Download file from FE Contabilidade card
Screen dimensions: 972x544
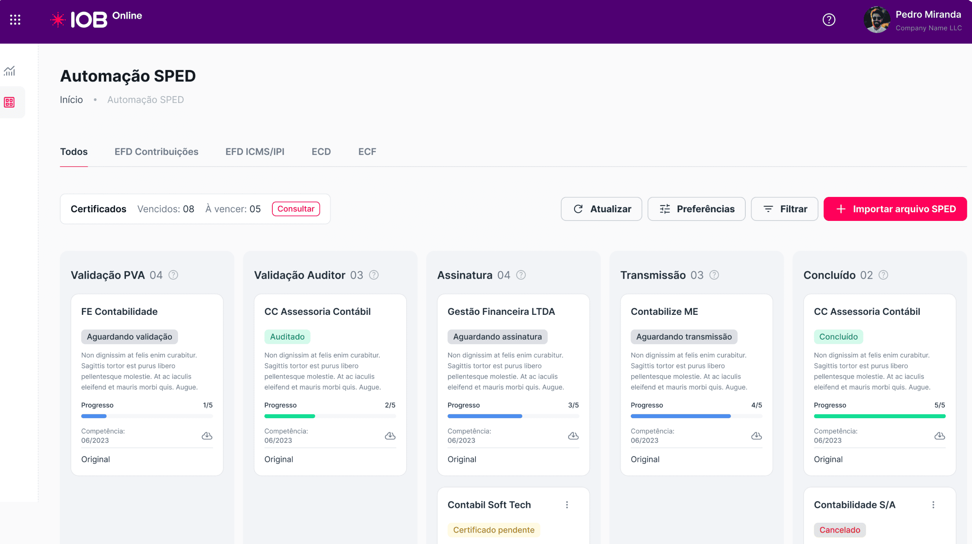coord(207,436)
